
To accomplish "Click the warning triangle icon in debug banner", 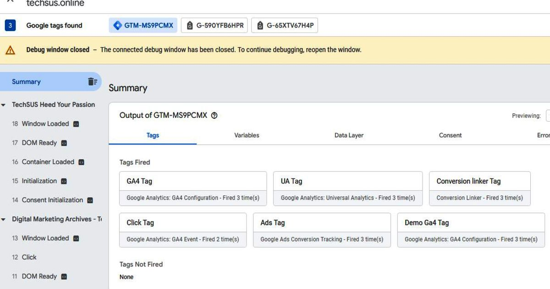I will click(x=10, y=50).
